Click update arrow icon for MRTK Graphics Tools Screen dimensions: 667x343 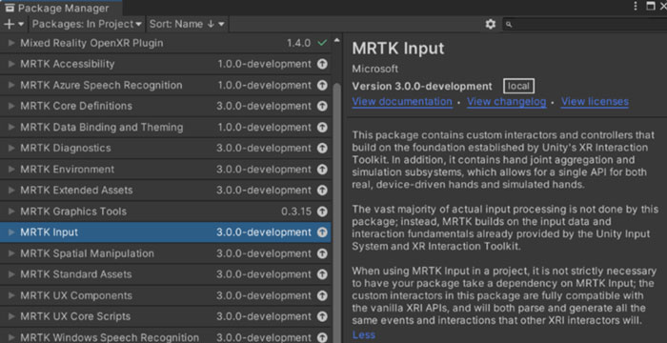click(x=322, y=212)
